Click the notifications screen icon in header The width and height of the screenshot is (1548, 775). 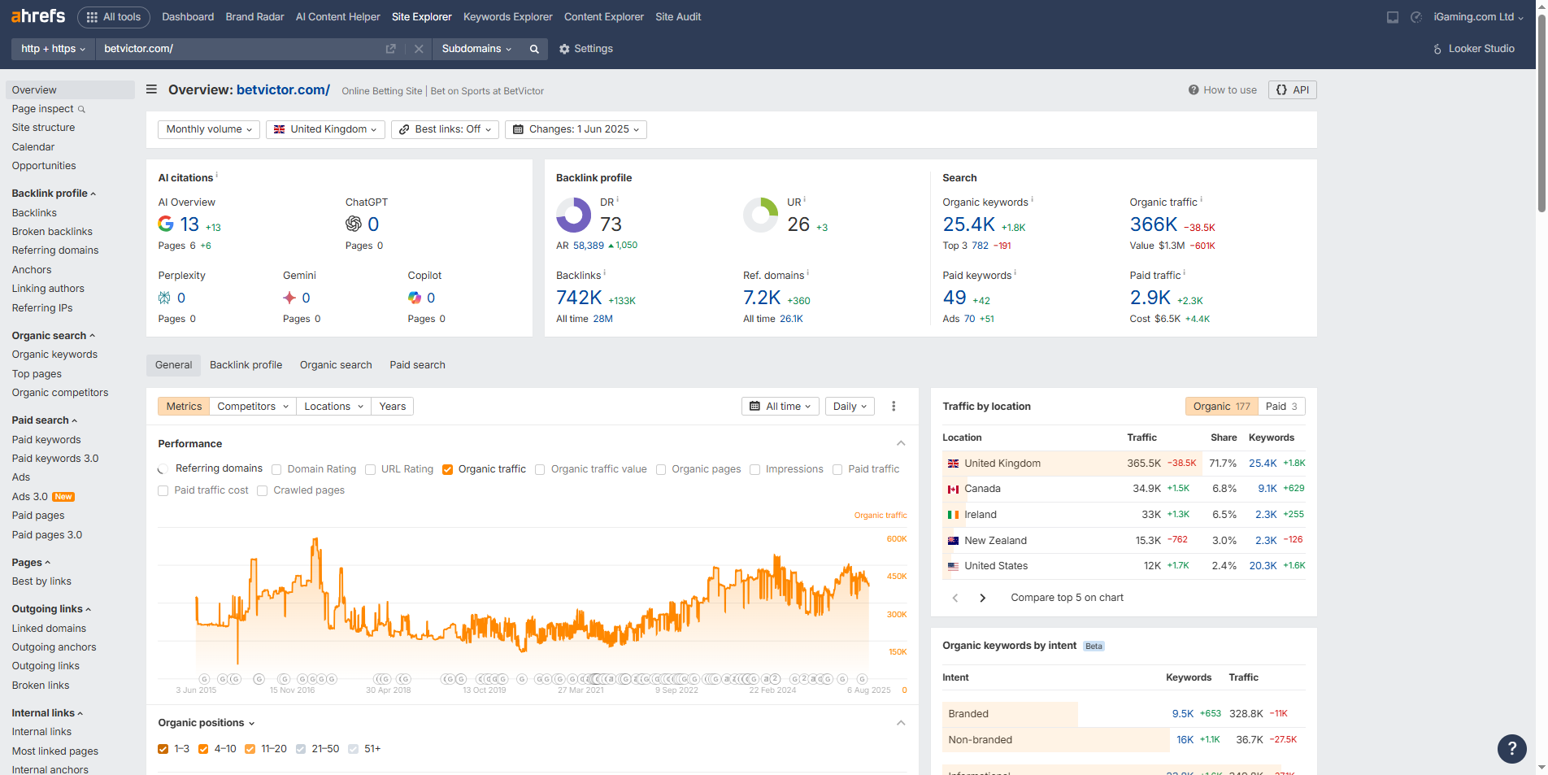click(x=1393, y=17)
